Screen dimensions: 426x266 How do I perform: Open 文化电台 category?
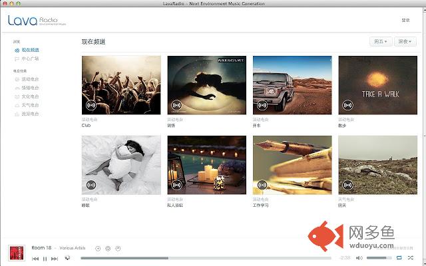pos(27,96)
